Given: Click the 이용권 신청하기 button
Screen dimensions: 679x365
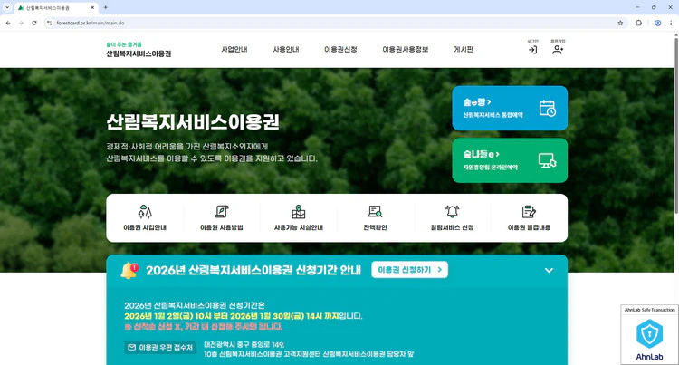Looking at the screenshot, I should coord(411,270).
